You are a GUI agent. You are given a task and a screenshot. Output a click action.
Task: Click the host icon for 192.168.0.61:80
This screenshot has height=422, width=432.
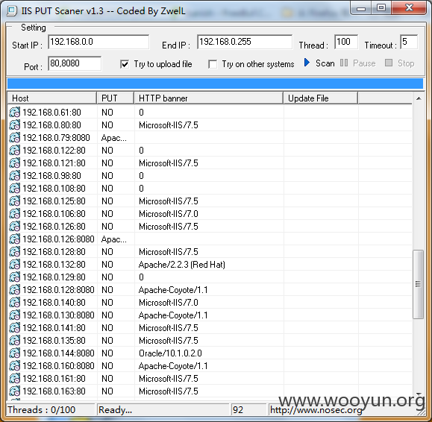pos(15,113)
